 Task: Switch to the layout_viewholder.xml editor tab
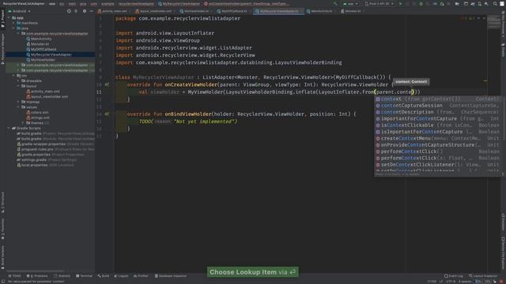click(156, 11)
